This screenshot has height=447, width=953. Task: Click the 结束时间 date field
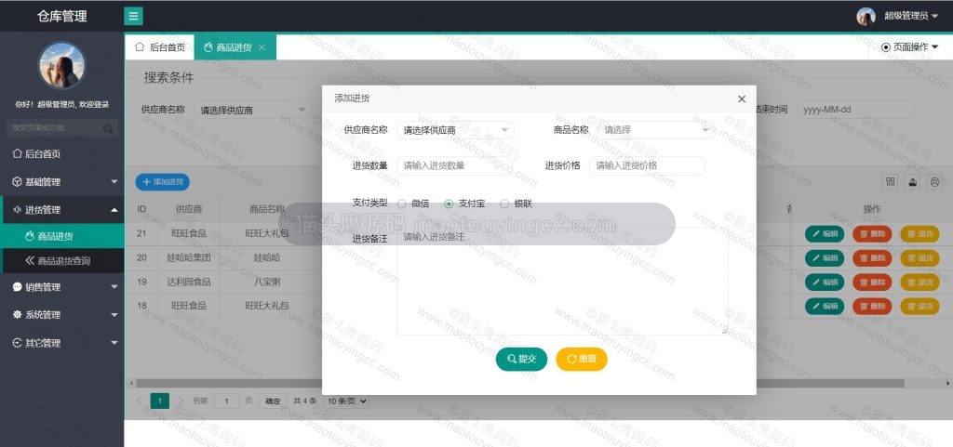[x=855, y=110]
